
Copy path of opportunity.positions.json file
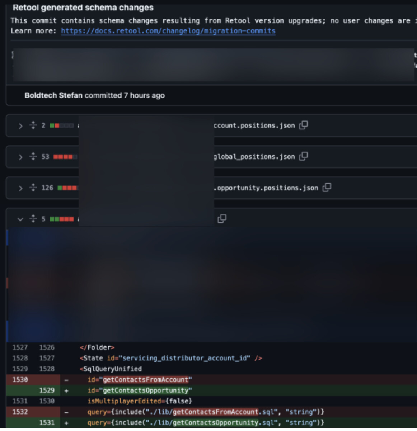point(327,188)
